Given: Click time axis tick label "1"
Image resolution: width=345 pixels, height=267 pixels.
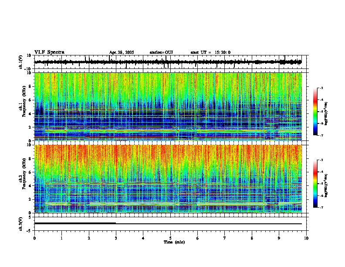Looking at the screenshot, I should 61,238.
